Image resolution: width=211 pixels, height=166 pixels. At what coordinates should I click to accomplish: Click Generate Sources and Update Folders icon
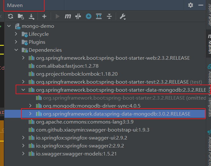coord(21,16)
